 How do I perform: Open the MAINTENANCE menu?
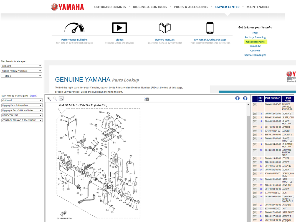[x=258, y=7]
